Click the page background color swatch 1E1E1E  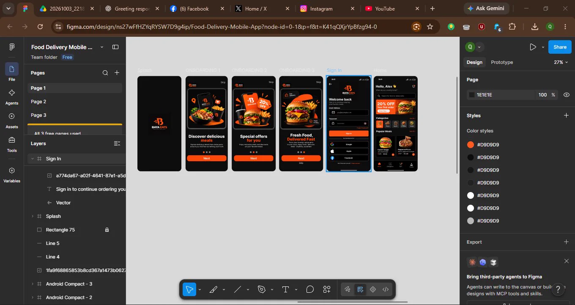472,95
